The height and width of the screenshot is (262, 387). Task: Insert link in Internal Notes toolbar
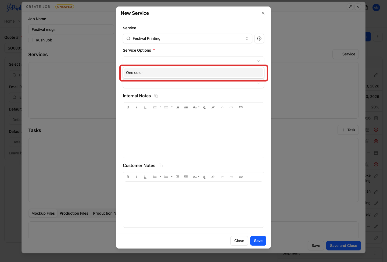point(241,107)
